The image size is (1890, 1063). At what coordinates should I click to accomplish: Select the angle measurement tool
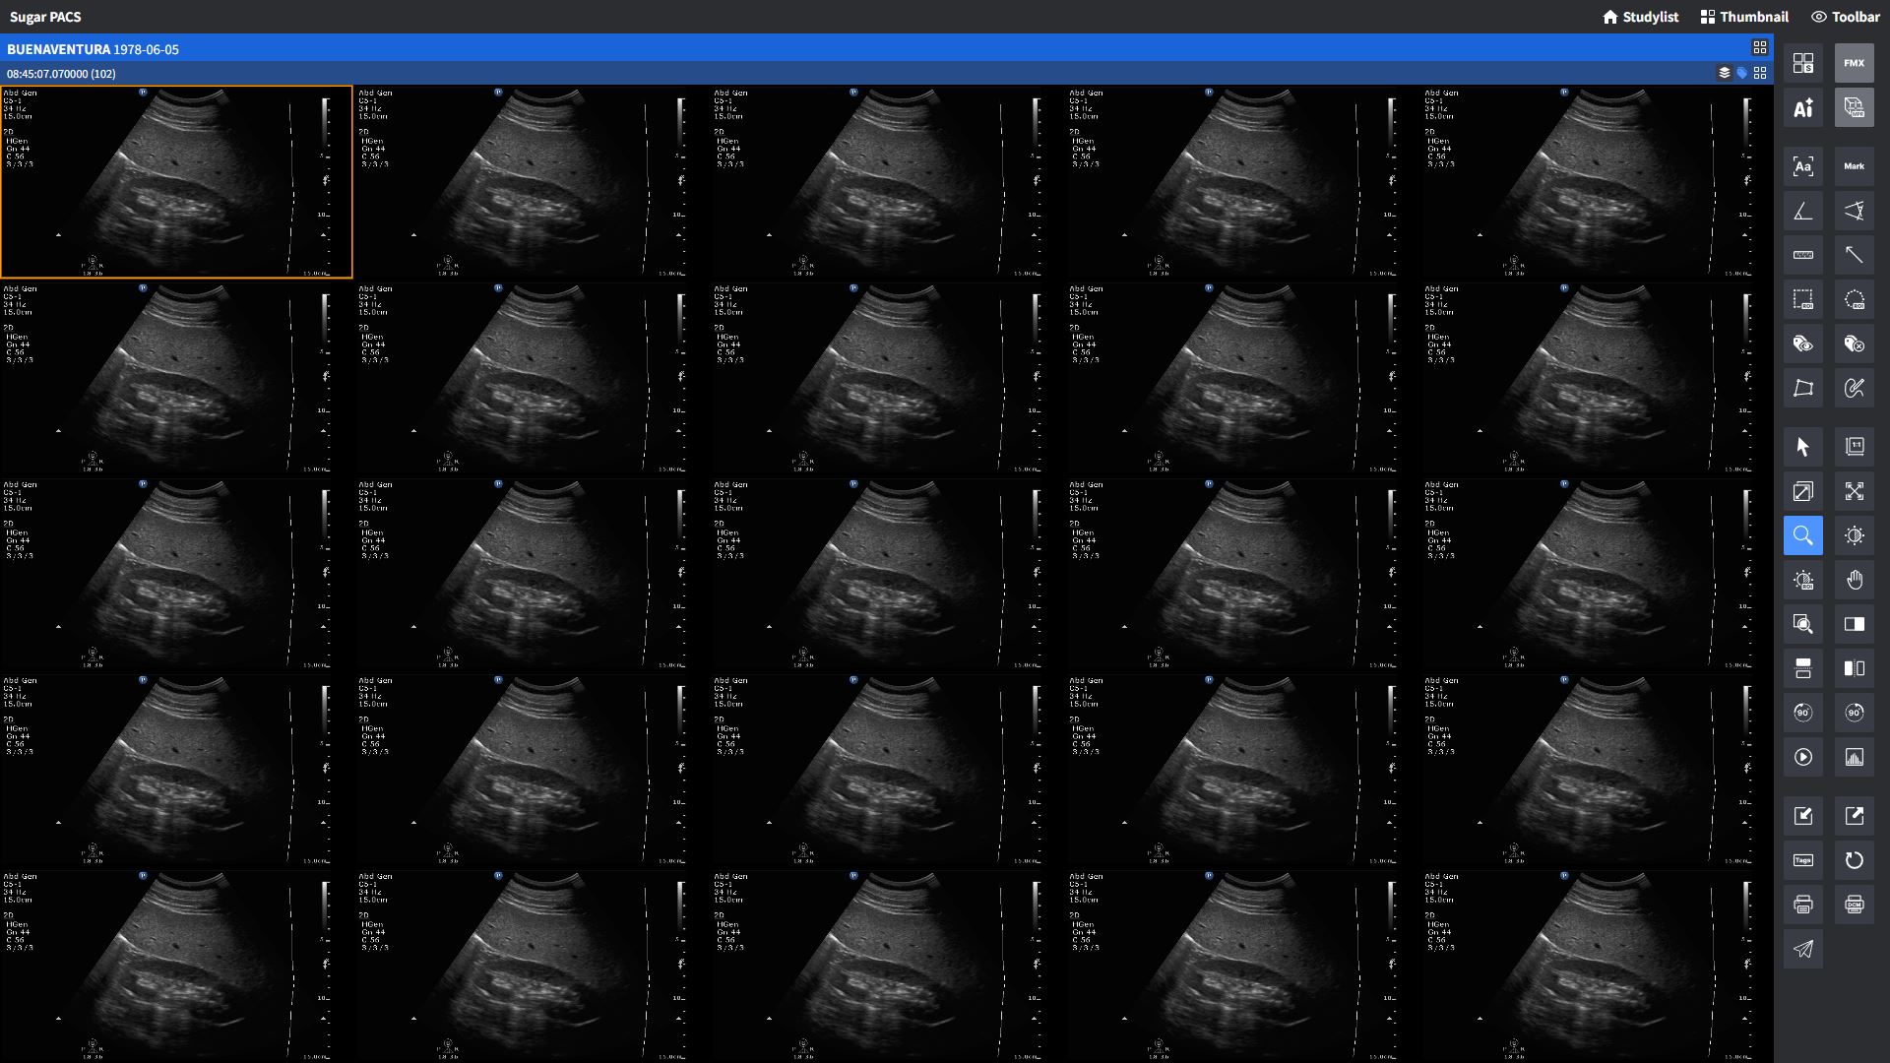tap(1802, 211)
